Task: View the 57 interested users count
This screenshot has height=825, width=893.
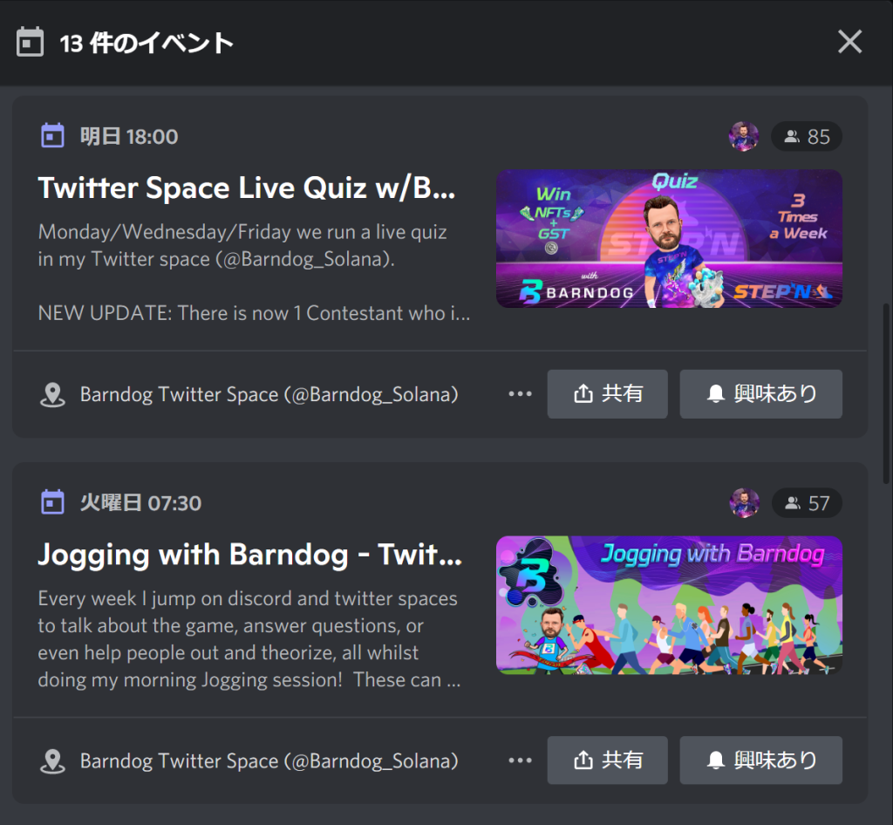Action: 807,503
